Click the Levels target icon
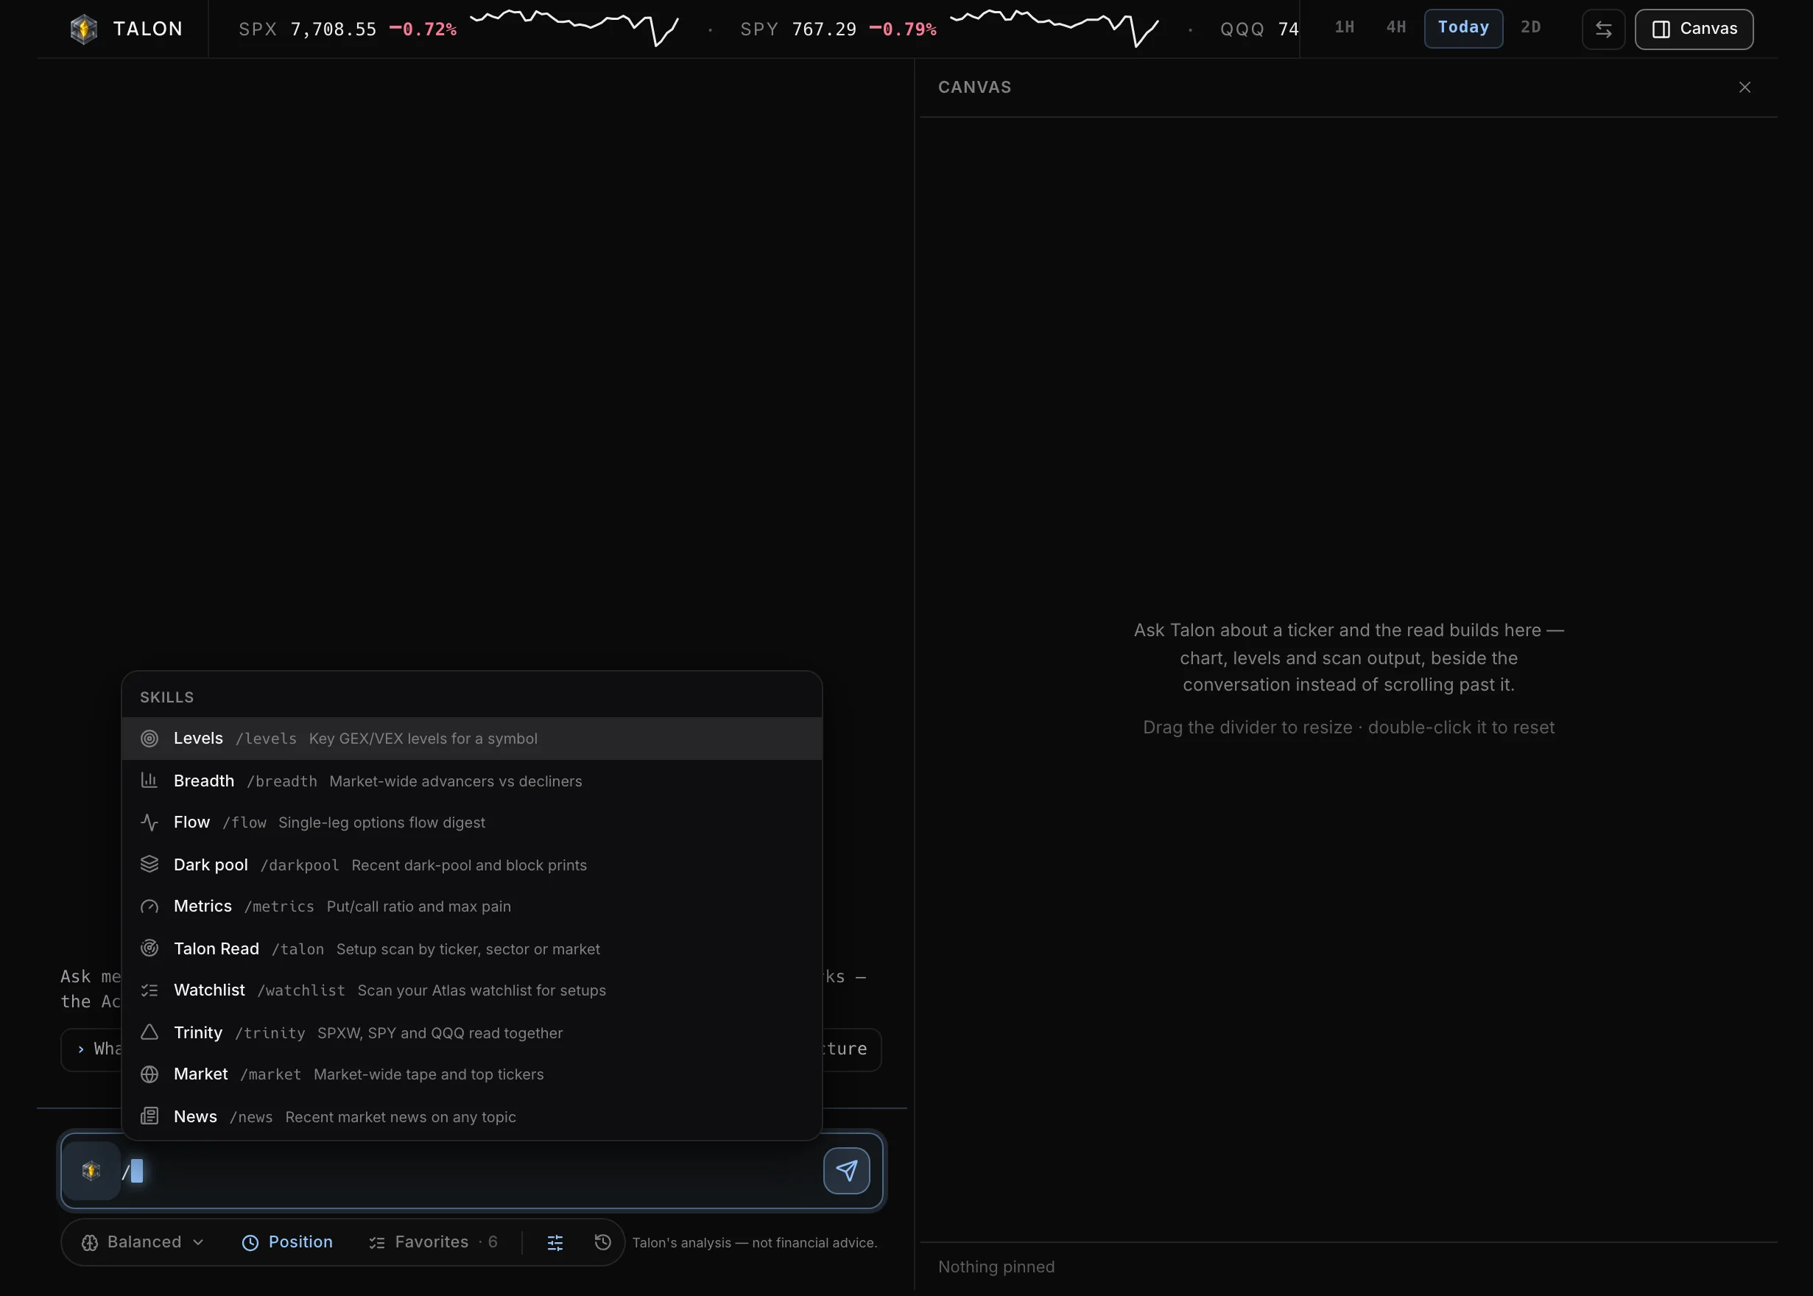Screen dimensions: 1813x1296 click(x=149, y=738)
